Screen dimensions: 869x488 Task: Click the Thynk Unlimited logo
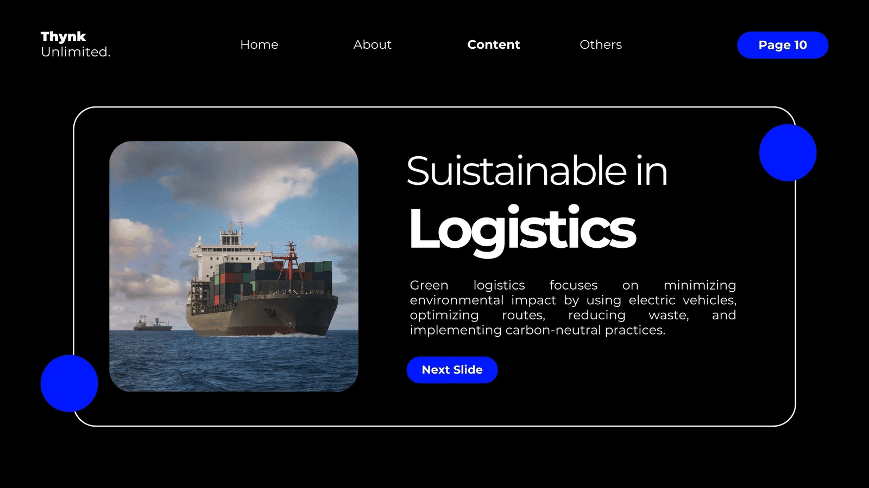[x=75, y=44]
